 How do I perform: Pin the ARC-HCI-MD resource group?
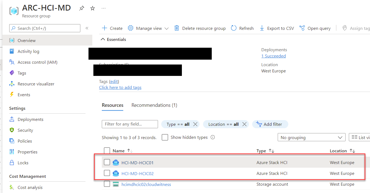tap(81, 8)
